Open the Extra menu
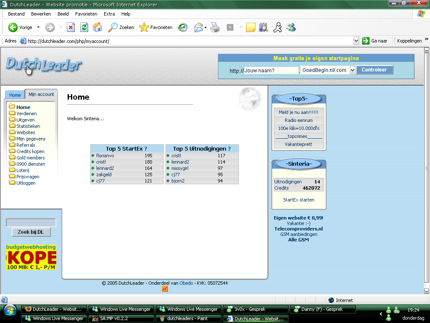Screen dimensions: 430x323 tap(109, 14)
